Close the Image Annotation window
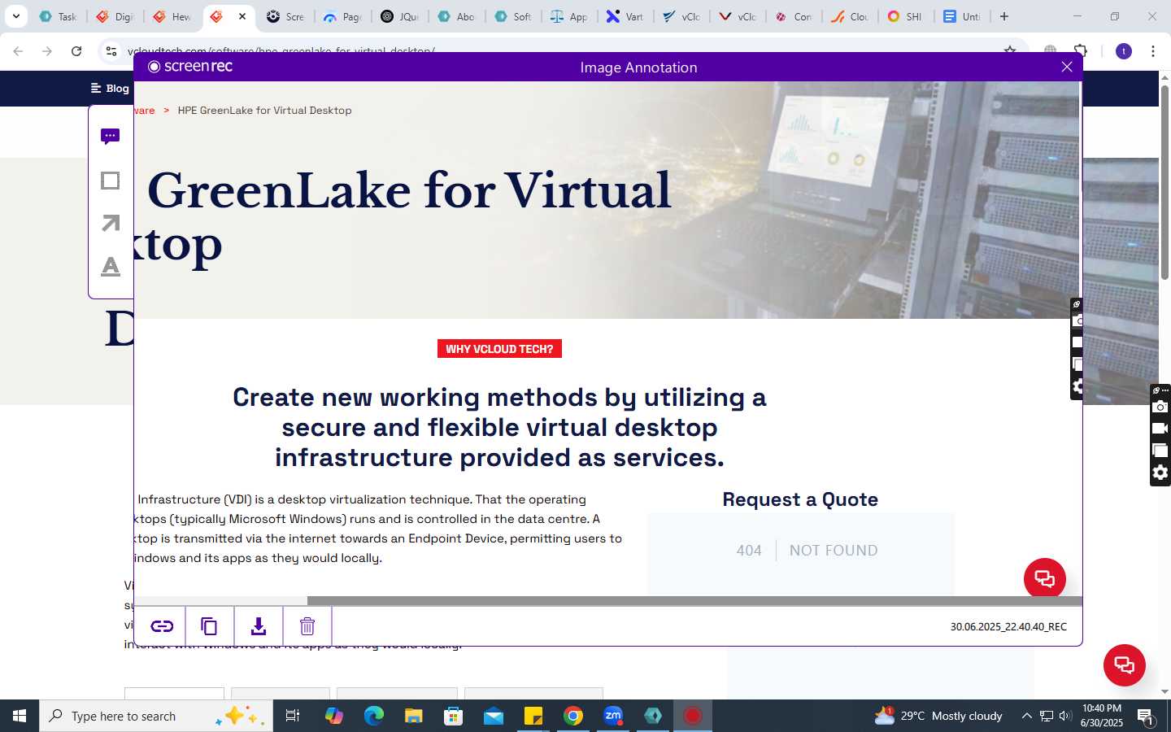1171x732 pixels. coord(1067,67)
